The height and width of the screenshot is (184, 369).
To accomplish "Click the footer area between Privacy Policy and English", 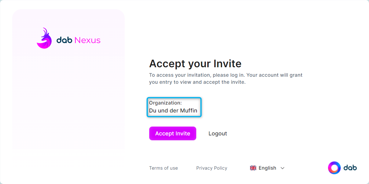I will point(238,168).
